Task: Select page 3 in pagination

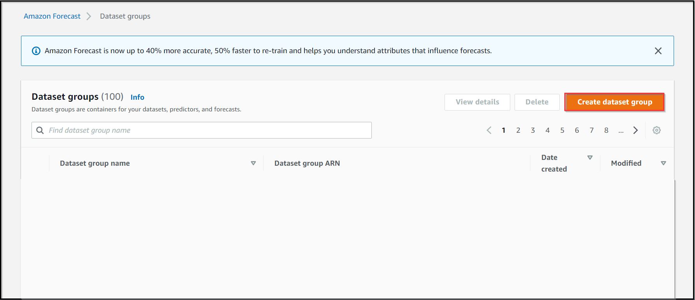Action: coord(533,130)
